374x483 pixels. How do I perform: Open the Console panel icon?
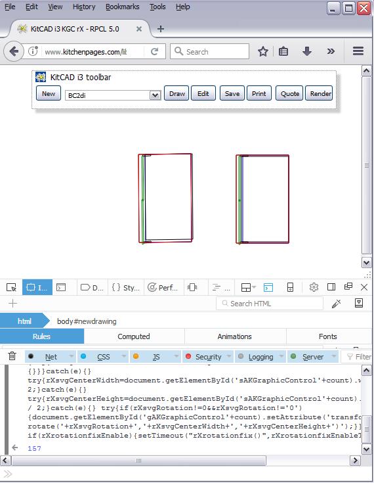point(61,287)
